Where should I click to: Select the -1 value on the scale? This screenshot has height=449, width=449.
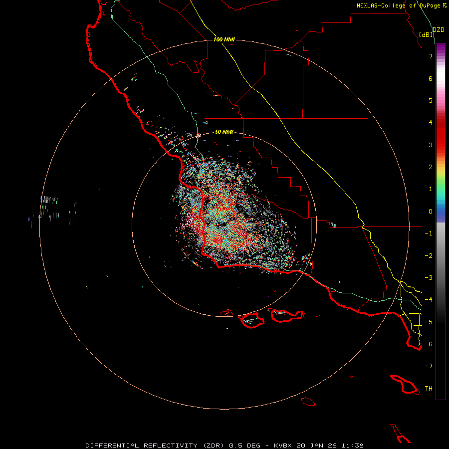429,233
